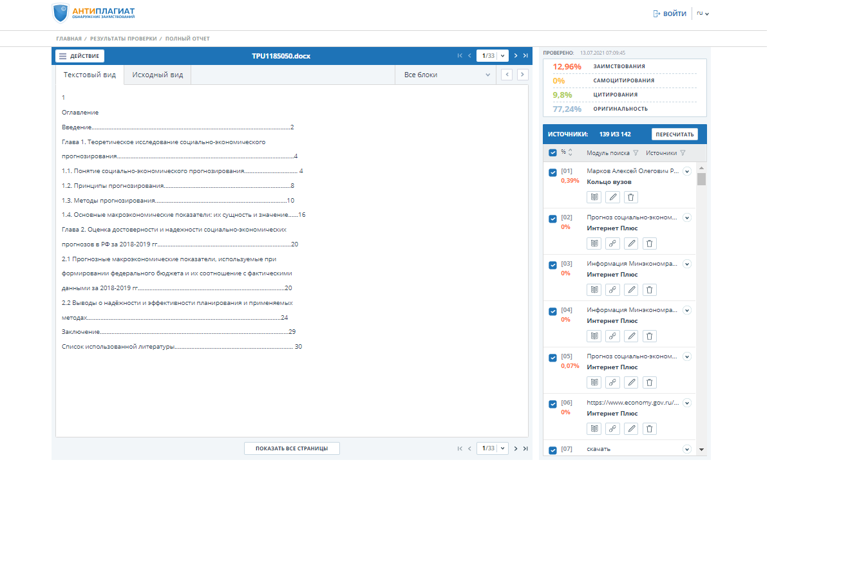Screen dimensions: 868x579
Task: Click the sources list scroll-down arrow
Action: coord(701,450)
